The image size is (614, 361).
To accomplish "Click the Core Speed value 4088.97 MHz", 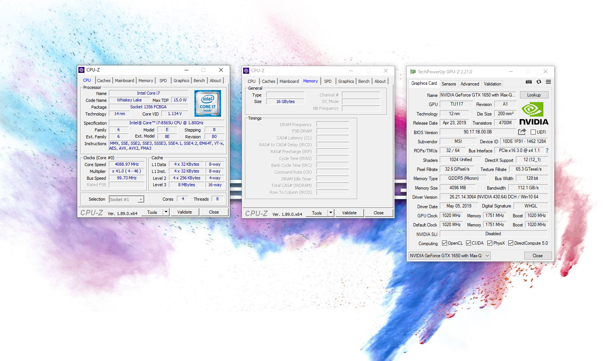I will tap(127, 165).
